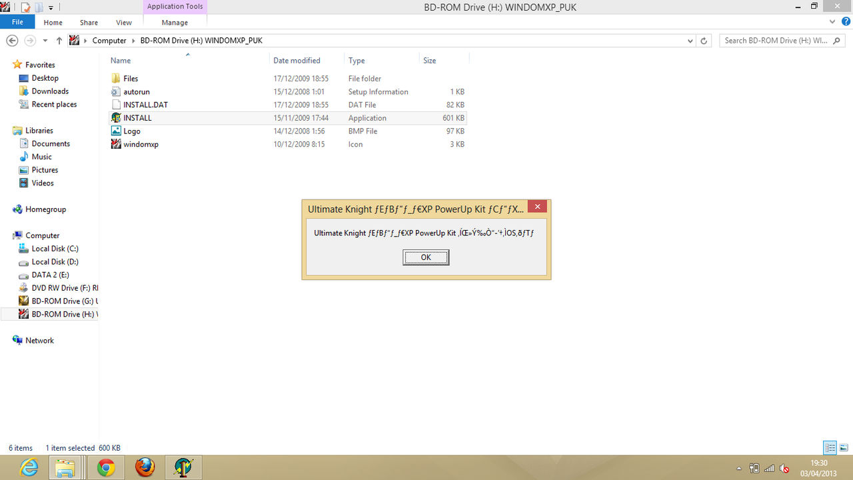Open Downloads in the navigation pane

(50, 91)
